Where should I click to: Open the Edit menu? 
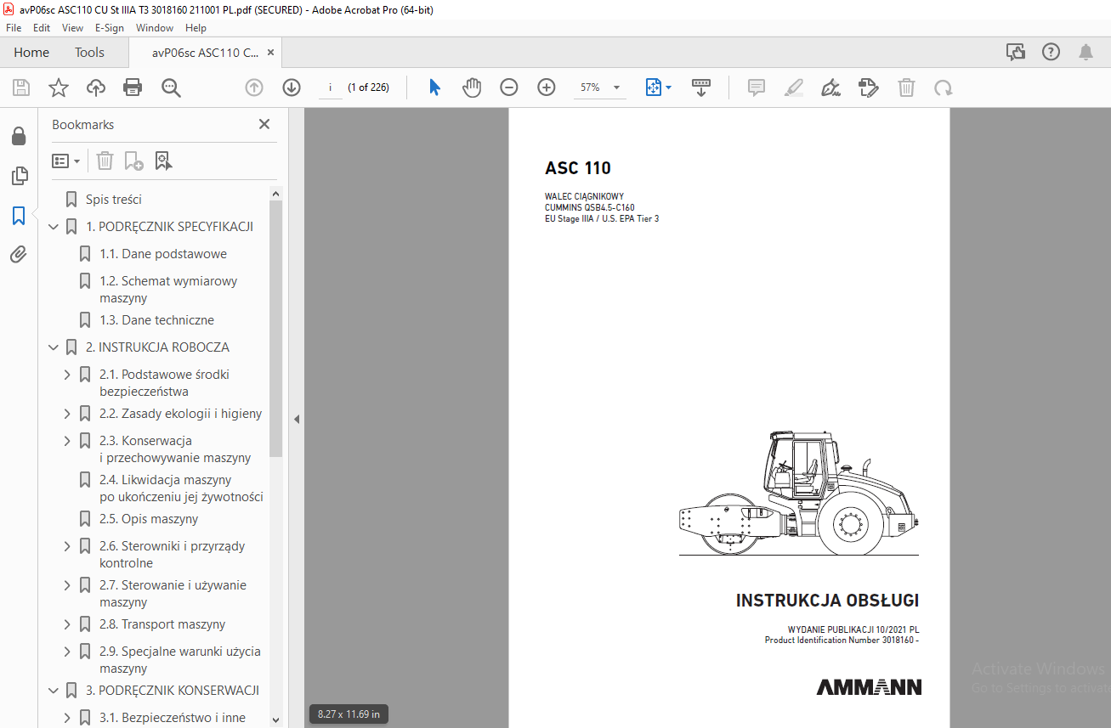point(42,28)
